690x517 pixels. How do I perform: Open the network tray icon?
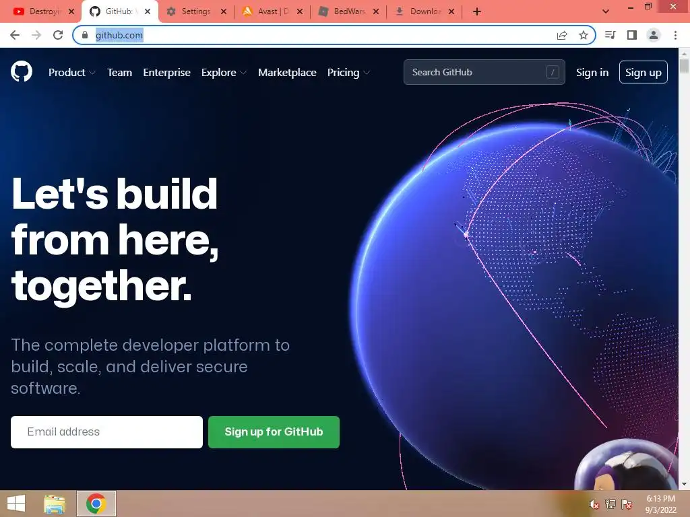610,504
